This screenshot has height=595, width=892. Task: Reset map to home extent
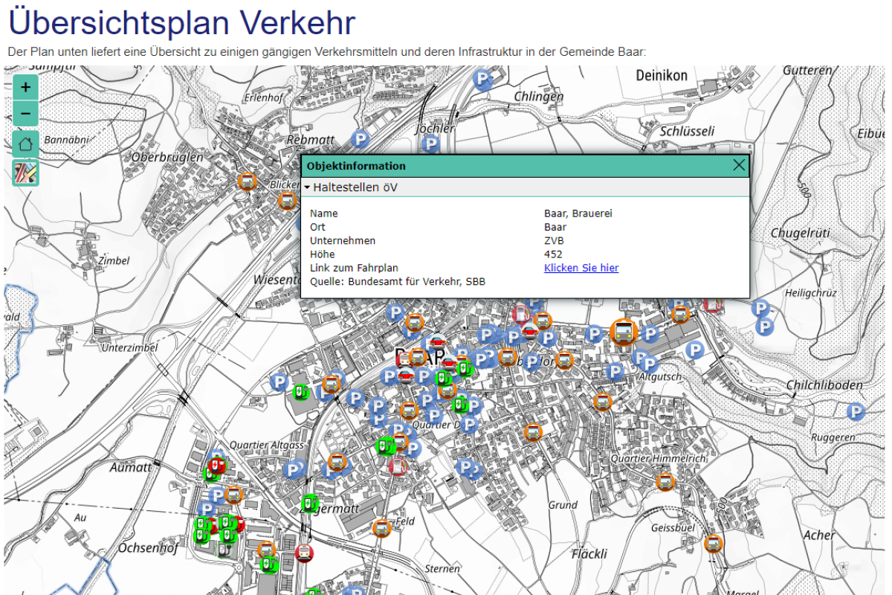point(25,144)
